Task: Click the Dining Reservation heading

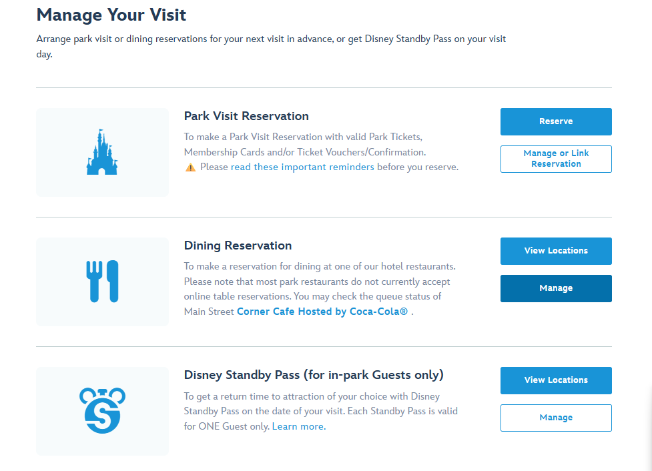Action: (x=238, y=246)
